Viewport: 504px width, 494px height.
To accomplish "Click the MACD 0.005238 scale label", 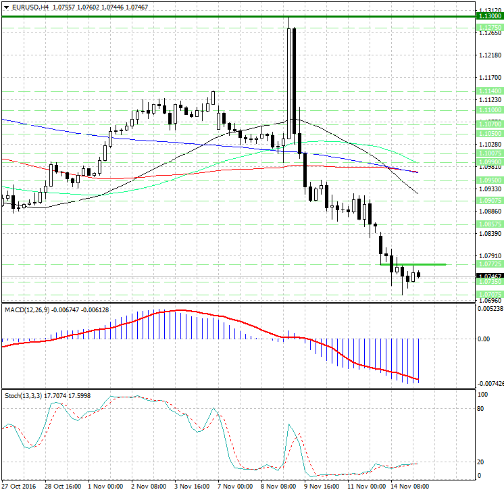I will click(x=490, y=309).
